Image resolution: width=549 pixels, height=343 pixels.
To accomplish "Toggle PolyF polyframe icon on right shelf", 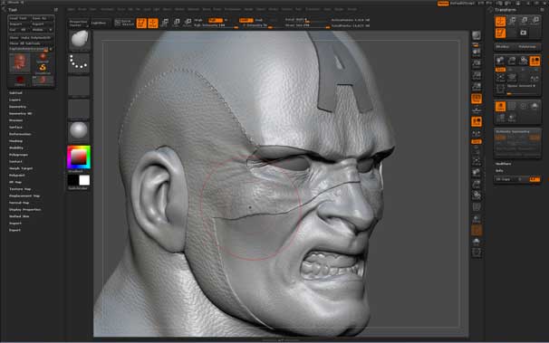I will pyautogui.click(x=477, y=207).
